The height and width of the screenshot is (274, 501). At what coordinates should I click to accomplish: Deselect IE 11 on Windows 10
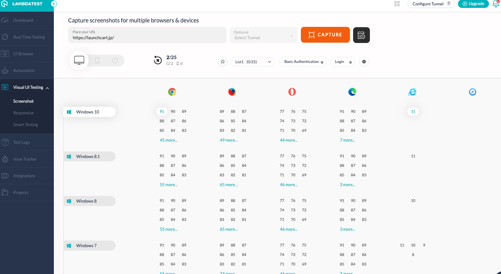coord(413,112)
